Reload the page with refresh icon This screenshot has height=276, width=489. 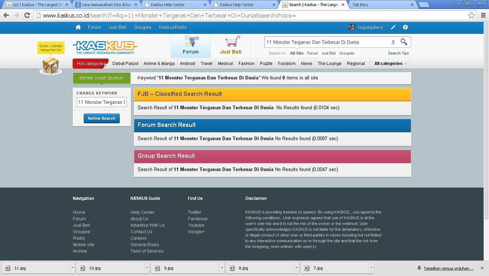pyautogui.click(x=27, y=16)
